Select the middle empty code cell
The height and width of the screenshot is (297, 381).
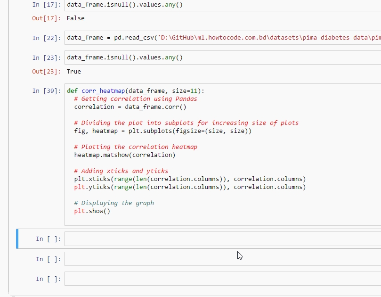point(221,259)
